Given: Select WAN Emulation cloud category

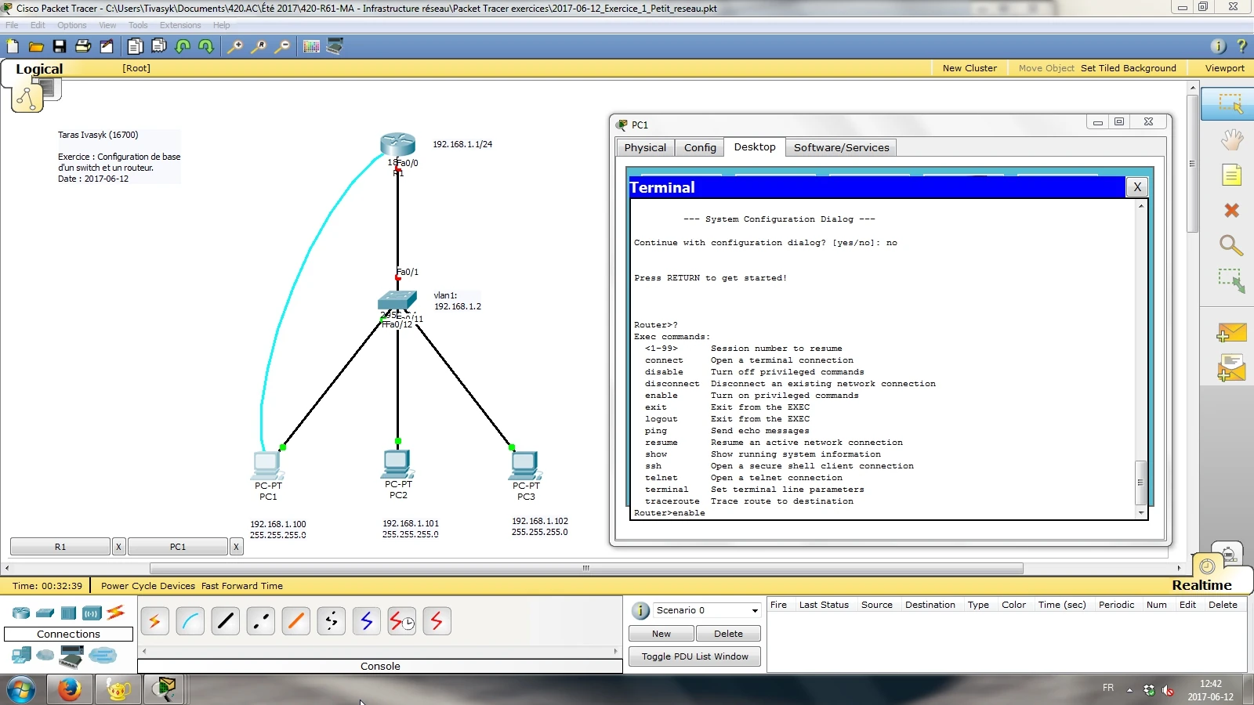Looking at the screenshot, I should 45,655.
